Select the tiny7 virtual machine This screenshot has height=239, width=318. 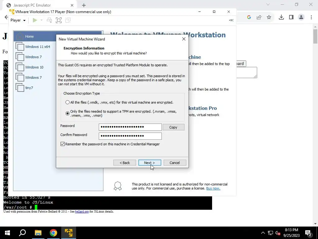click(29, 88)
